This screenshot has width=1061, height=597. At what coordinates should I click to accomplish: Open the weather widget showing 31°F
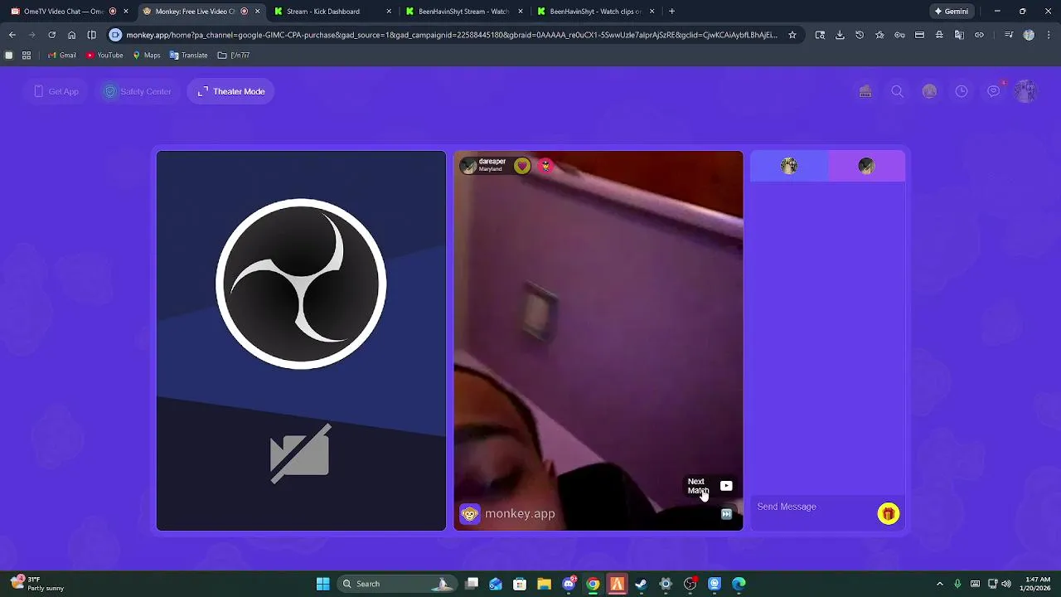pos(37,584)
